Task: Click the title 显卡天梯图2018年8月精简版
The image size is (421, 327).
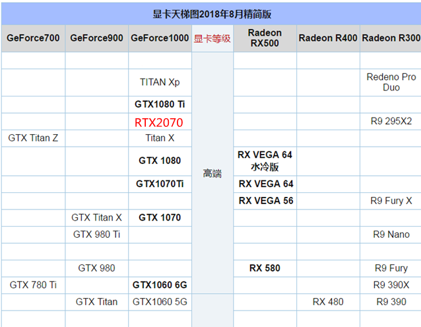Action: pos(212,14)
